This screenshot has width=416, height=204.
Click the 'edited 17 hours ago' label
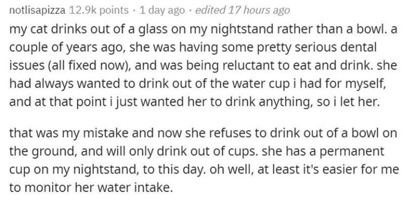coord(242,10)
